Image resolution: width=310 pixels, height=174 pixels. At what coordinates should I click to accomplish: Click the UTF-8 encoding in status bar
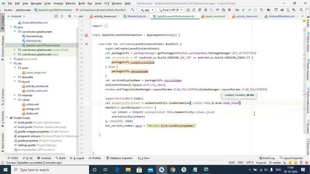[250, 163]
